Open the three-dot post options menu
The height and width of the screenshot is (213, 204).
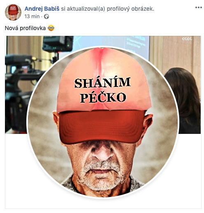coord(198,7)
